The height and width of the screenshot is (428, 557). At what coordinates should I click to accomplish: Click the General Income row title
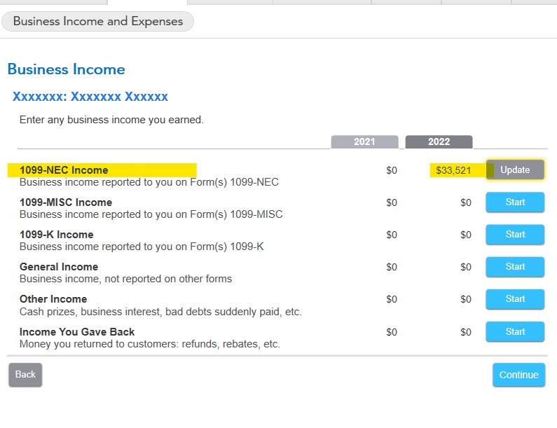pos(59,267)
